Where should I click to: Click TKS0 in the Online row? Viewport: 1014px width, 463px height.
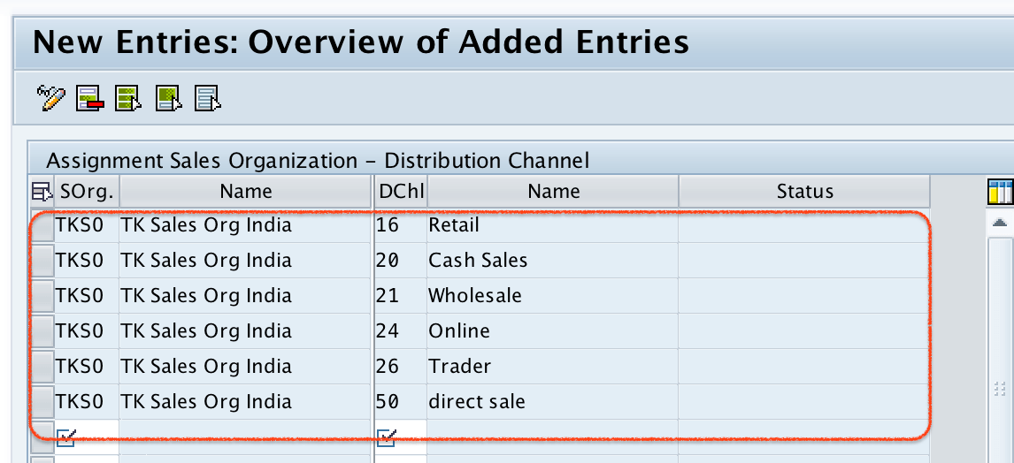pos(80,331)
